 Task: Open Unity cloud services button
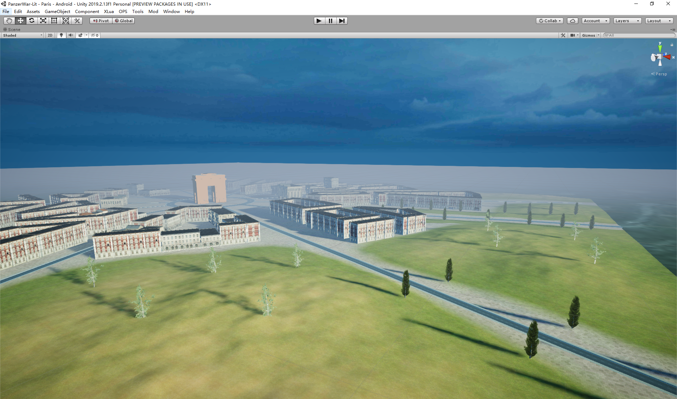pos(572,21)
